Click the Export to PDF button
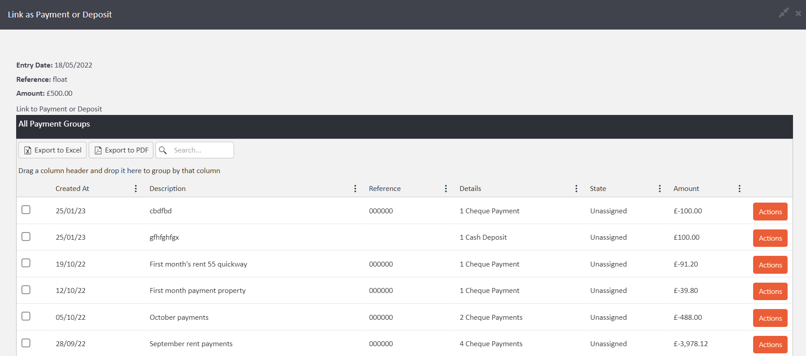Viewport: 806px width, 356px height. (121, 150)
